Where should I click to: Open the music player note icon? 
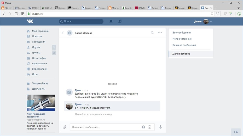(120, 21)
